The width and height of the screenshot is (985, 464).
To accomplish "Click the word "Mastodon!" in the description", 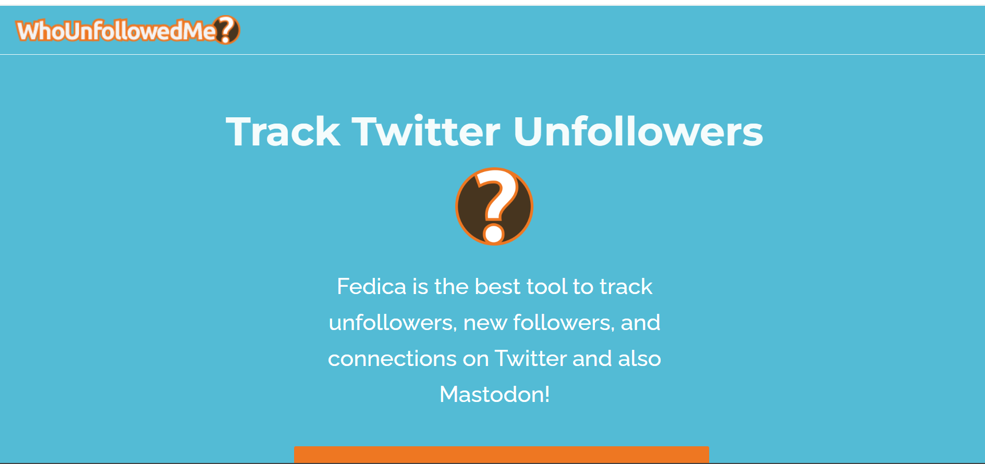I will (494, 395).
